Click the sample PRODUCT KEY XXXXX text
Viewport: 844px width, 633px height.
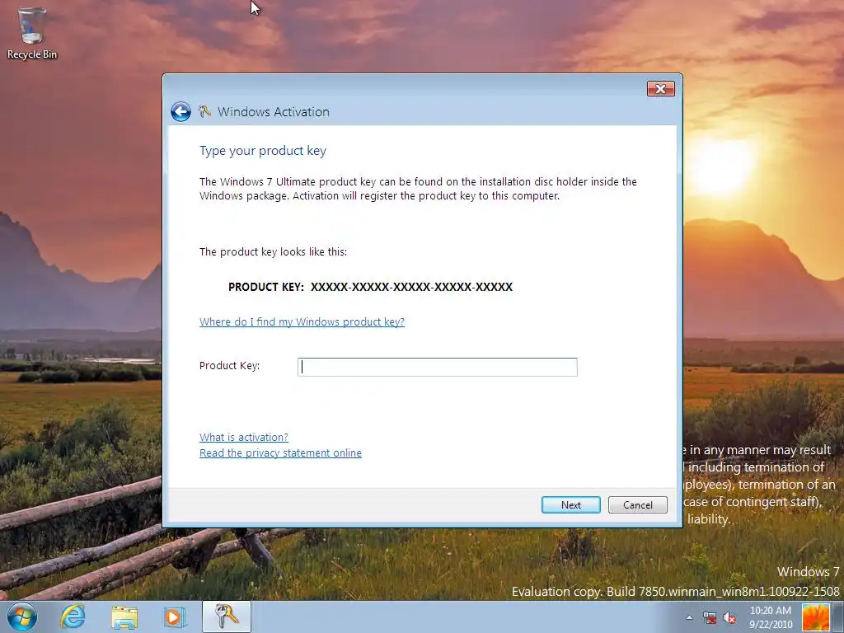point(370,287)
